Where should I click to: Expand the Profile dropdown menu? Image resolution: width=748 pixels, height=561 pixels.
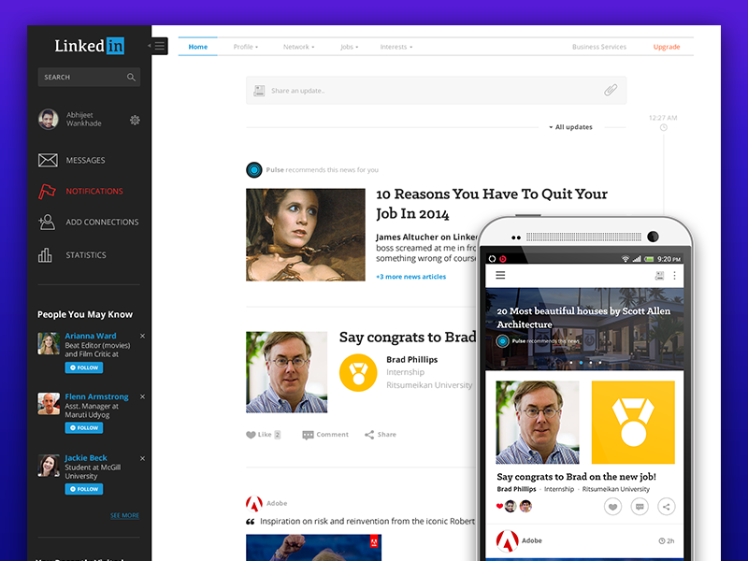coord(245,47)
